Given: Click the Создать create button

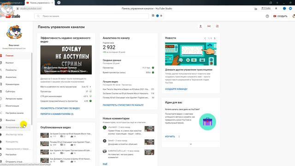Looking at the screenshot, I should click(280, 16).
